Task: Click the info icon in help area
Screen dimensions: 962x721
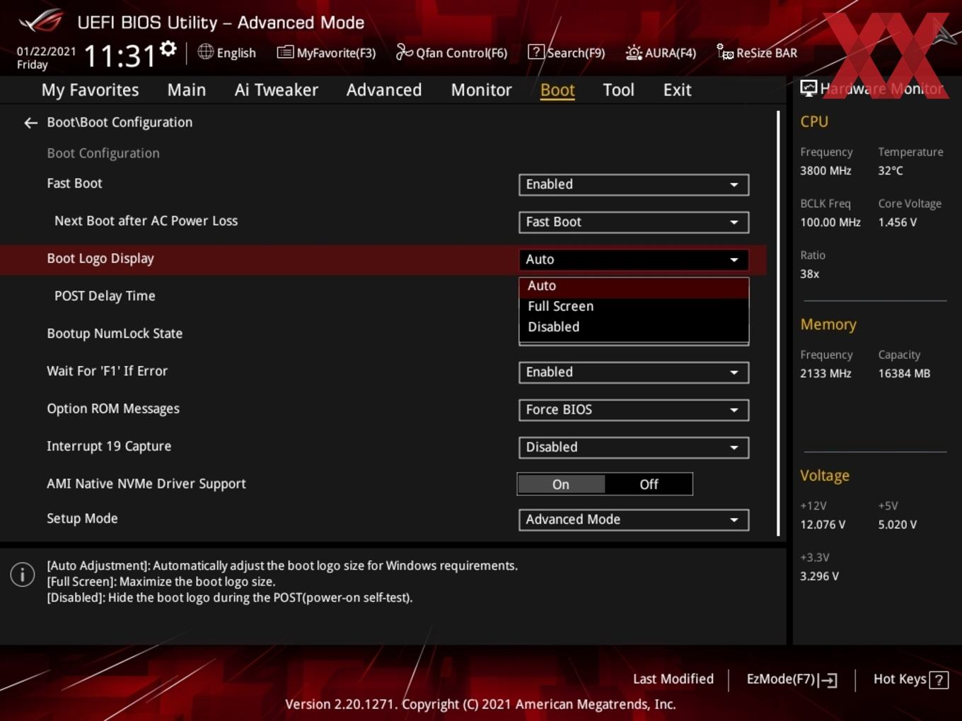Action: click(x=23, y=575)
